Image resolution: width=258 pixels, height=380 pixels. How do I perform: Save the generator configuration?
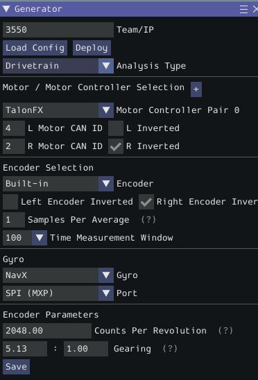(16, 367)
